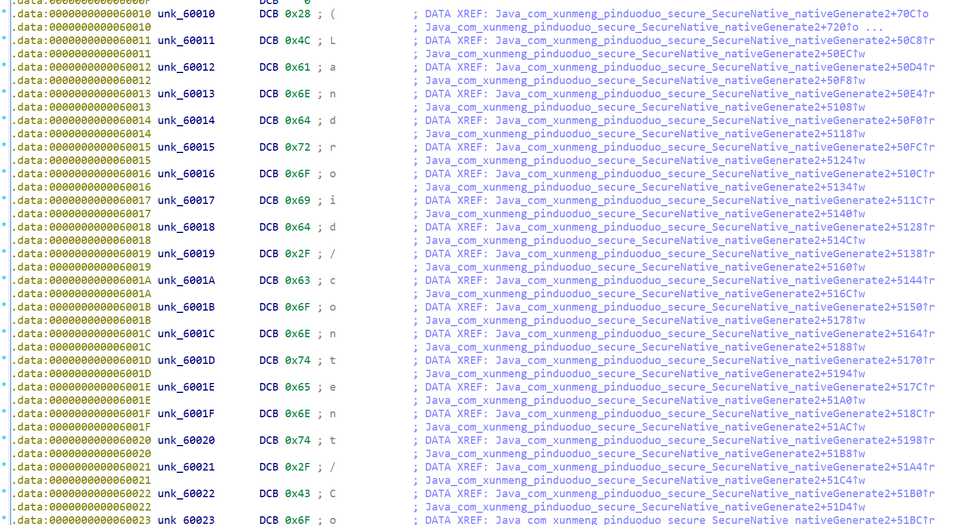The image size is (953, 525).
Task: Select the unk_6001D label
Action: click(186, 360)
